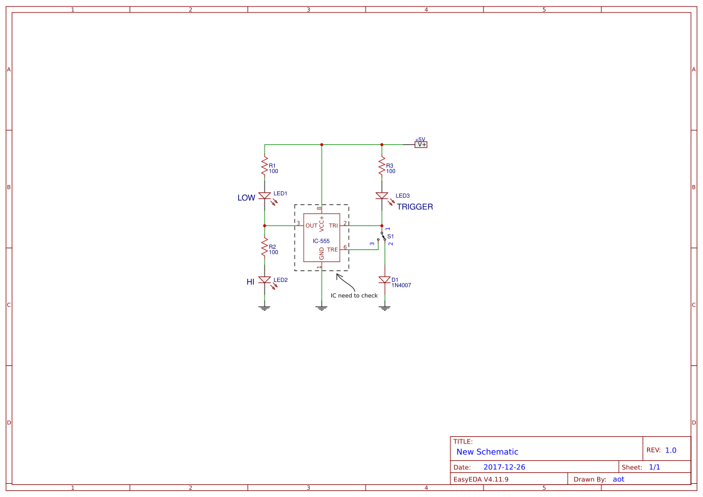Select the resistor R2 symbol
This screenshot has width=703, height=497.
(264, 247)
